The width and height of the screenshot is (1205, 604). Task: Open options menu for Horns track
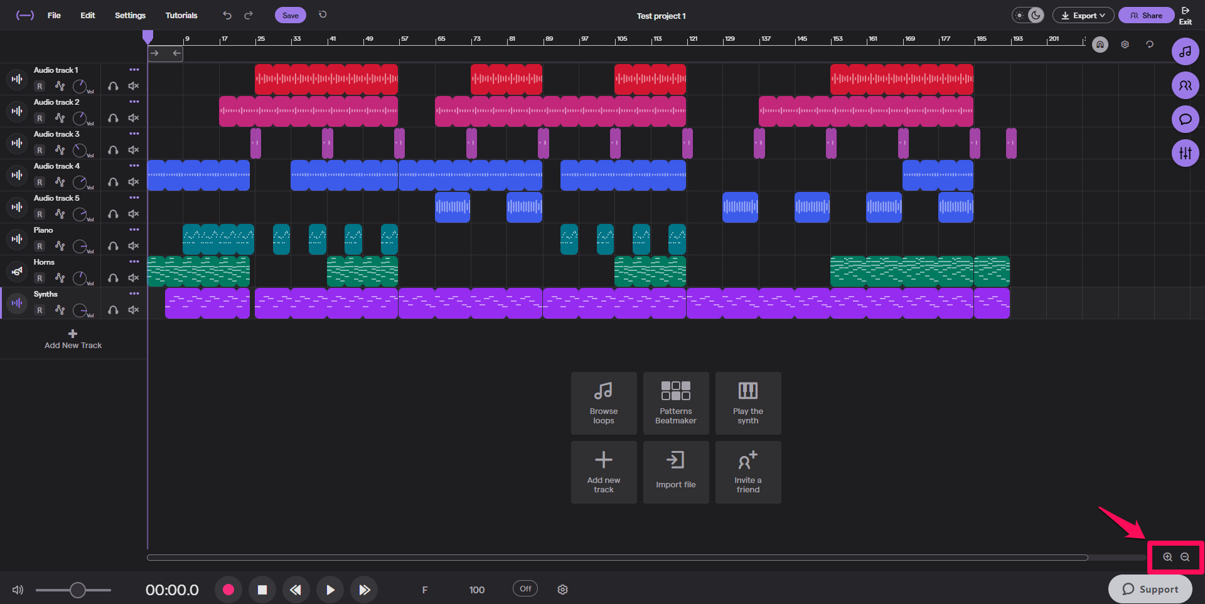tap(134, 262)
